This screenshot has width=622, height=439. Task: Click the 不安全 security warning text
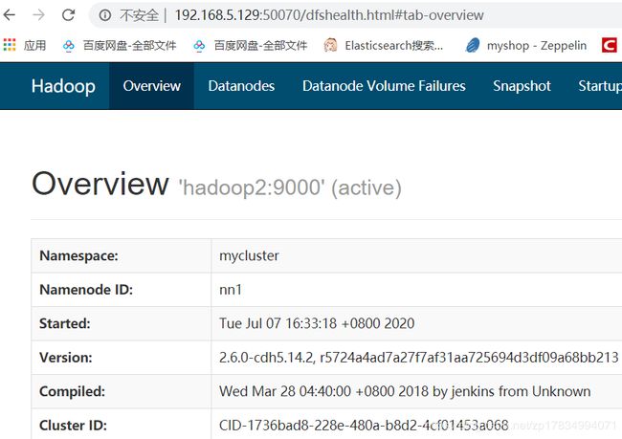pyautogui.click(x=140, y=15)
